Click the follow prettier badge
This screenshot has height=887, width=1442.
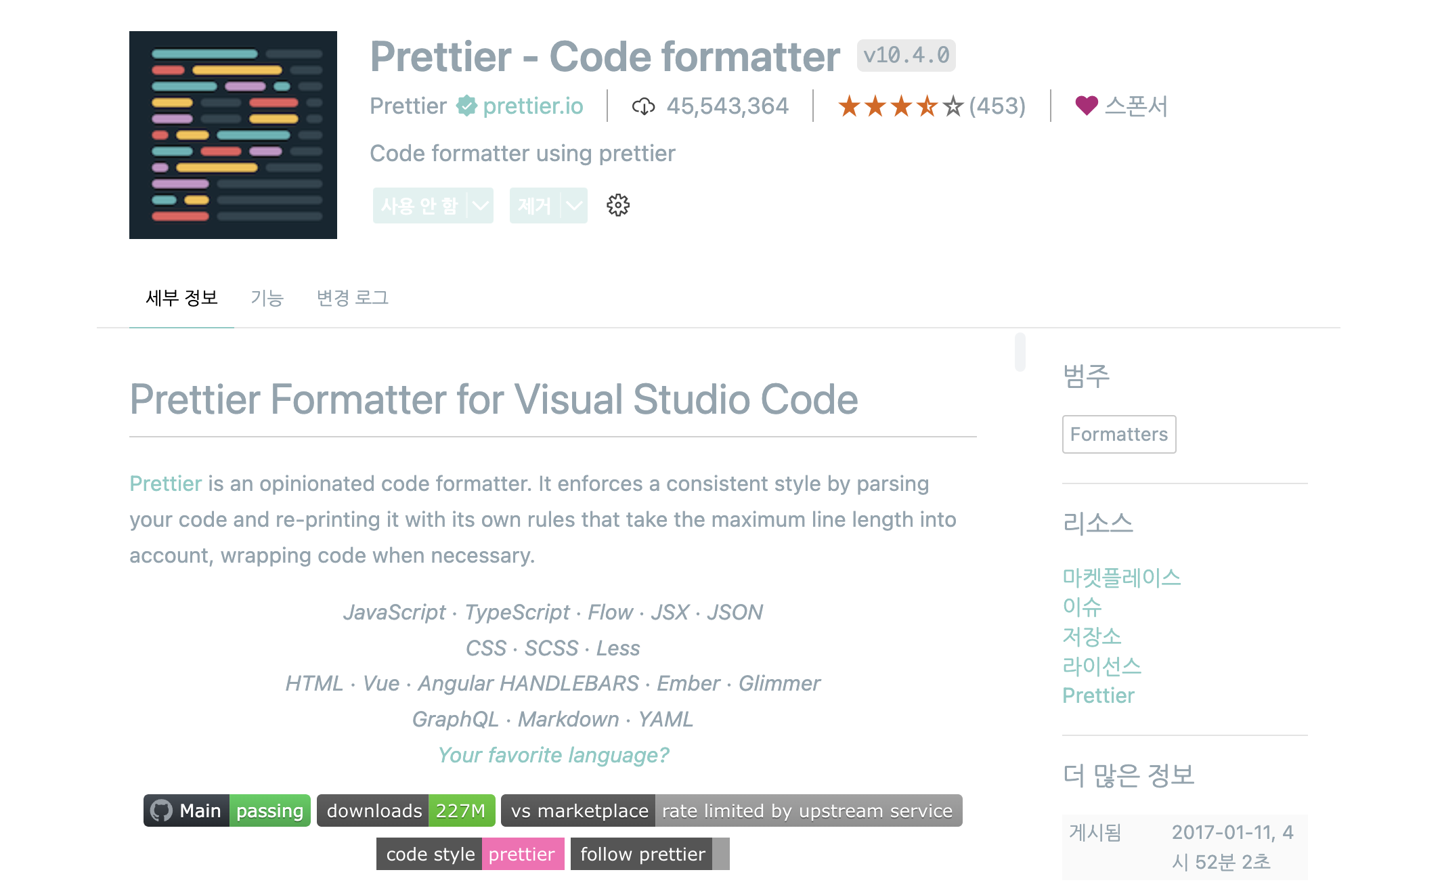pos(649,854)
